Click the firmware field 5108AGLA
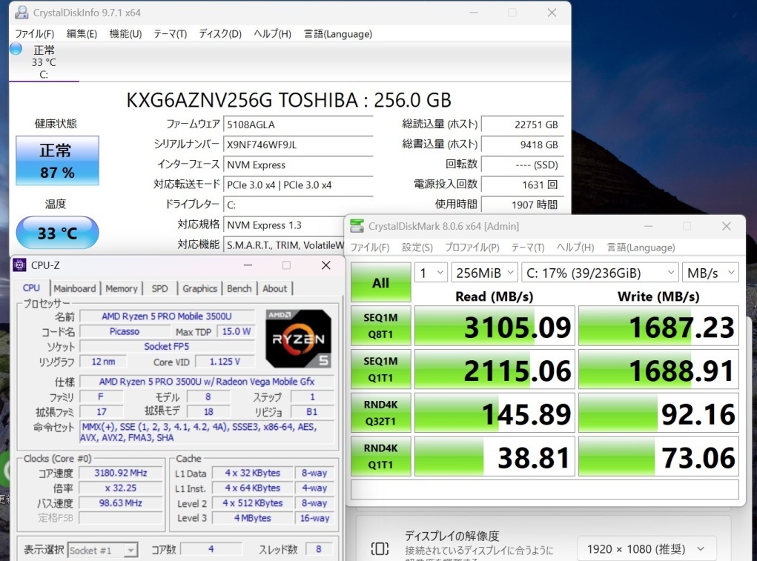Viewport: 757px width, 561px height. point(298,125)
